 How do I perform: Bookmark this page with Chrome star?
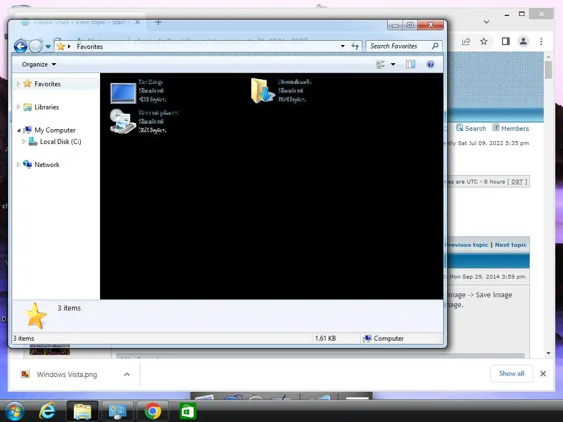484,41
